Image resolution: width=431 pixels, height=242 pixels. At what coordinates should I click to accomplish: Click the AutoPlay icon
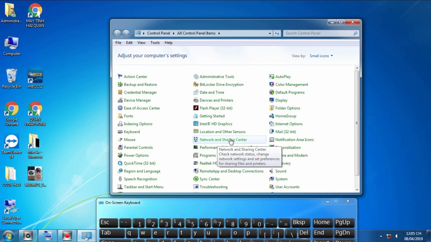pos(272,77)
